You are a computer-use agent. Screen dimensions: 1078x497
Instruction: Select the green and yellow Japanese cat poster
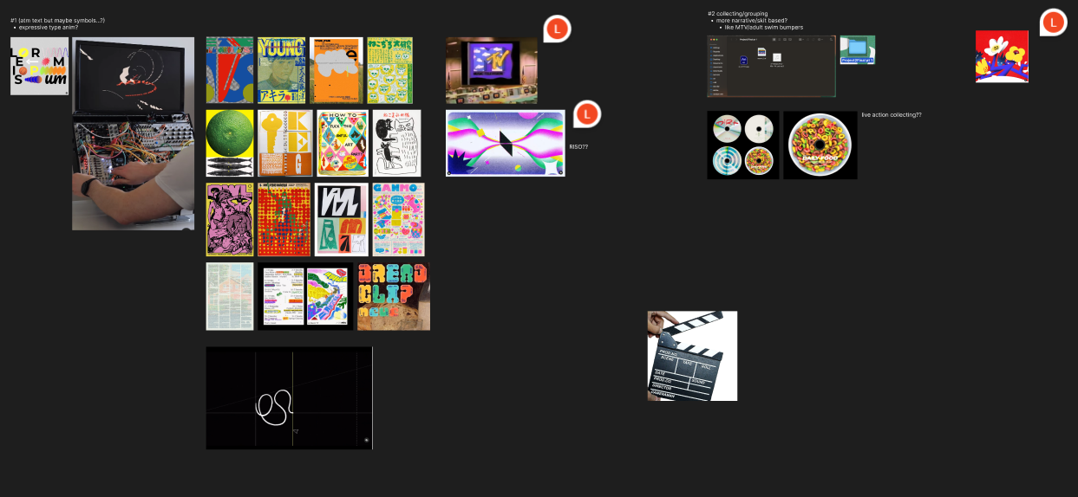coord(389,70)
